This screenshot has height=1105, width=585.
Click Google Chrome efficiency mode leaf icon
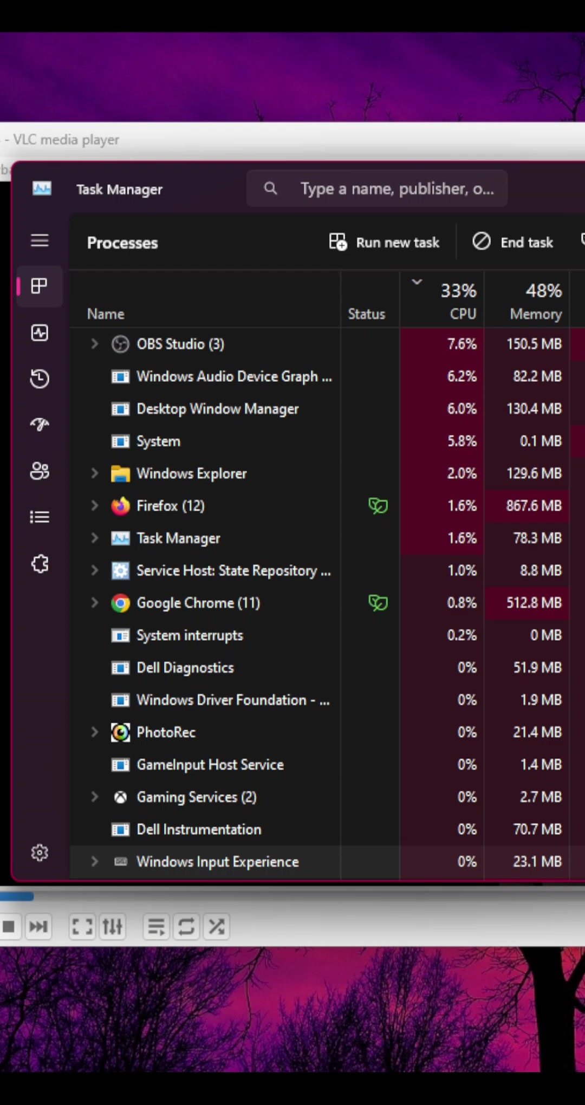[378, 603]
